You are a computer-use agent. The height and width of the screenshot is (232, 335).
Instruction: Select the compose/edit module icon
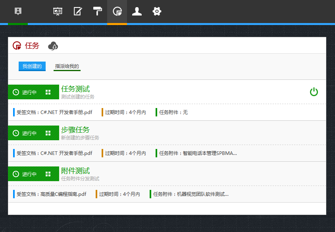[x=77, y=11]
